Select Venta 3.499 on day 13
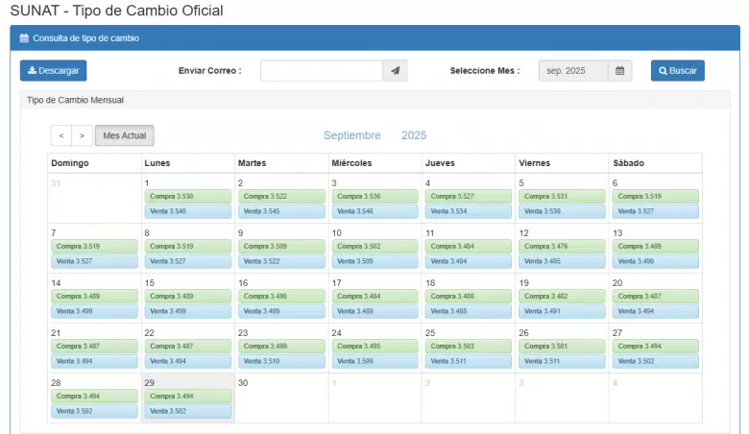The height and width of the screenshot is (434, 749). (x=655, y=261)
